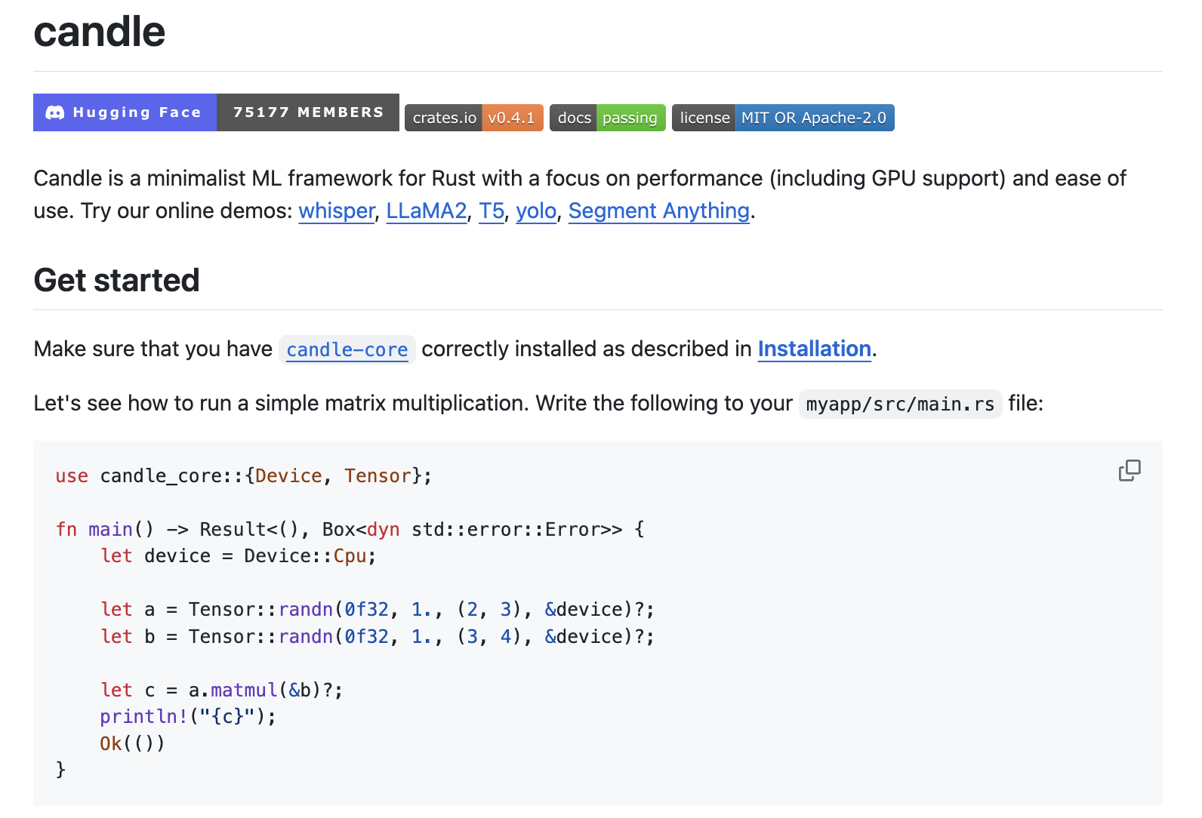Click the green passing status indicator
Viewport: 1202px width, 818px height.
click(x=630, y=117)
